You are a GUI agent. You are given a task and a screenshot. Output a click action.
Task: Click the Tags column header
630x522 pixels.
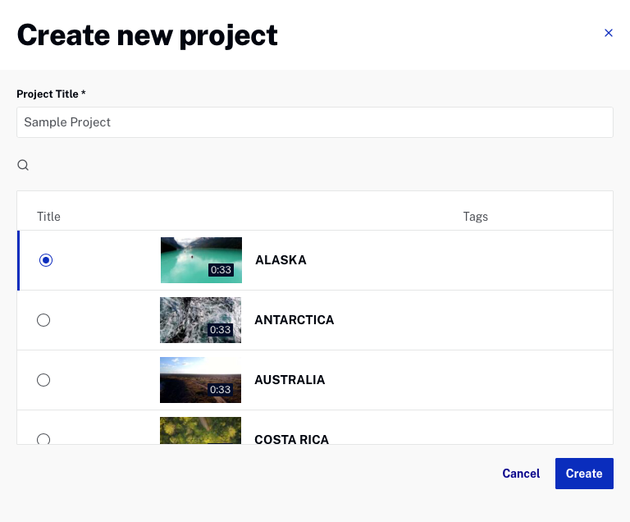[475, 217]
